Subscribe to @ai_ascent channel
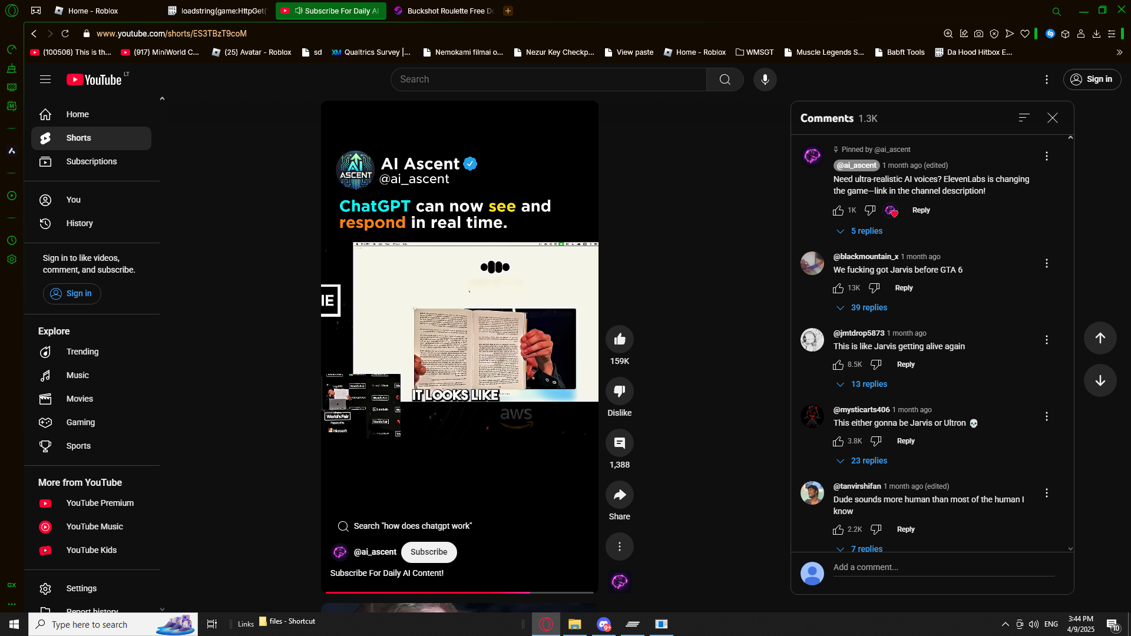The height and width of the screenshot is (636, 1131). 429,552
